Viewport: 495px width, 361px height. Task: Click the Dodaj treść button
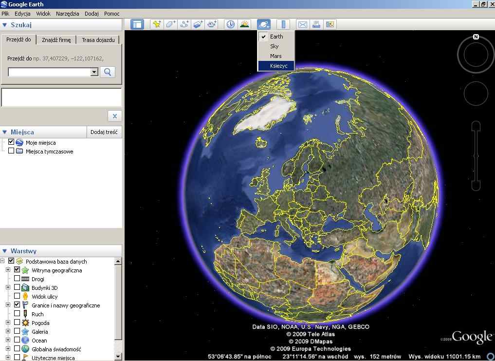pyautogui.click(x=104, y=132)
